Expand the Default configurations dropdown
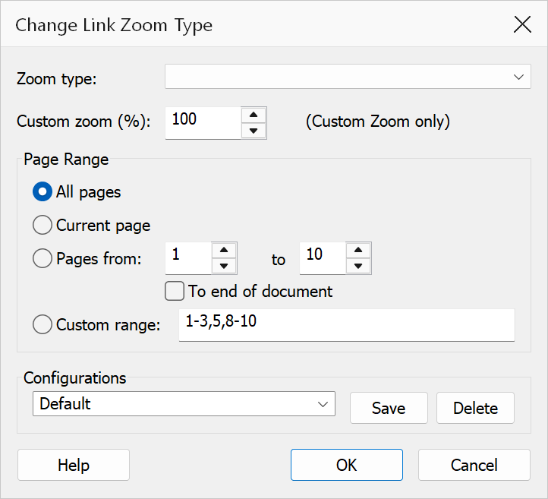 [184, 404]
